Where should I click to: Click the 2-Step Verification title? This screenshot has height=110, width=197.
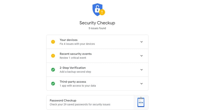pyautogui.click(x=73, y=68)
